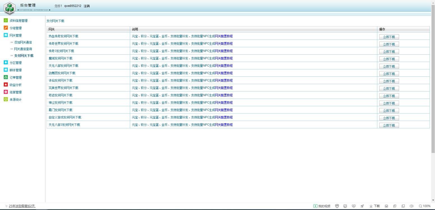Open 网关配置教程 link in the 传奇世界 row

pyautogui.click(x=224, y=43)
